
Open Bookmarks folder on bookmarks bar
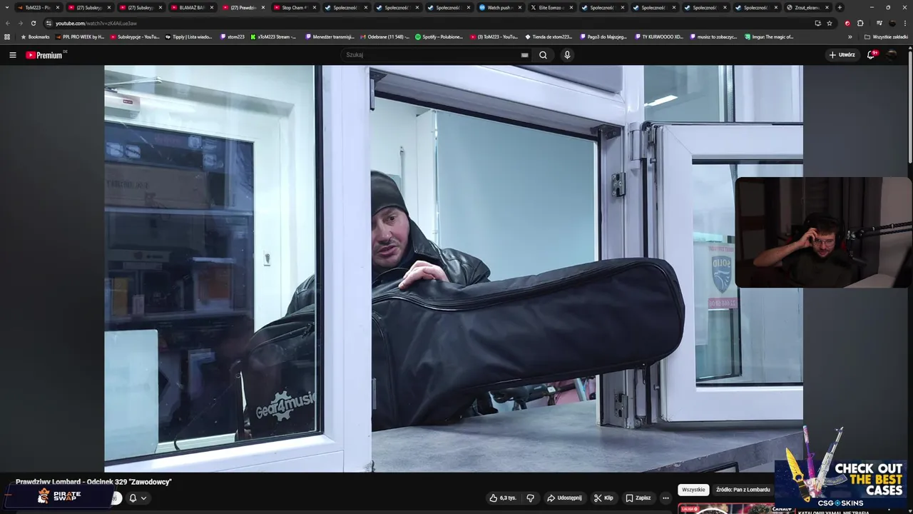[36, 36]
